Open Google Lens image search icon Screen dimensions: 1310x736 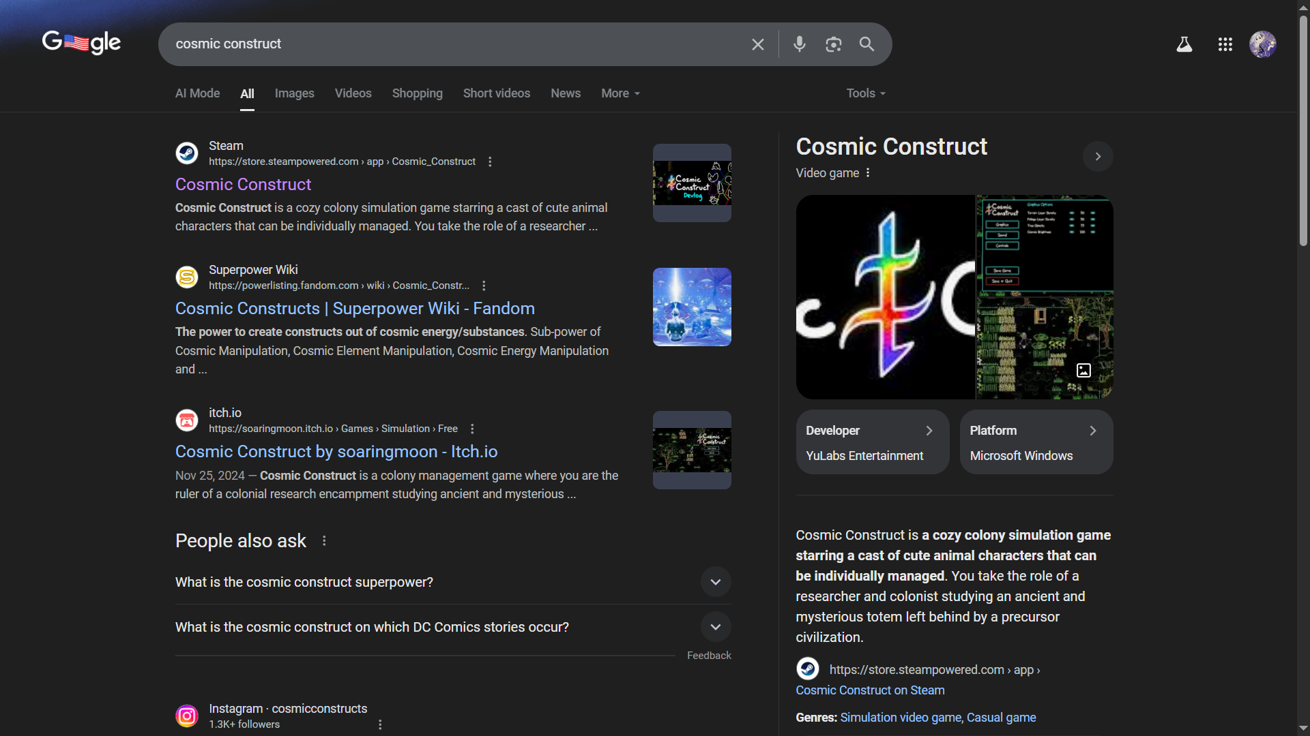(x=833, y=44)
